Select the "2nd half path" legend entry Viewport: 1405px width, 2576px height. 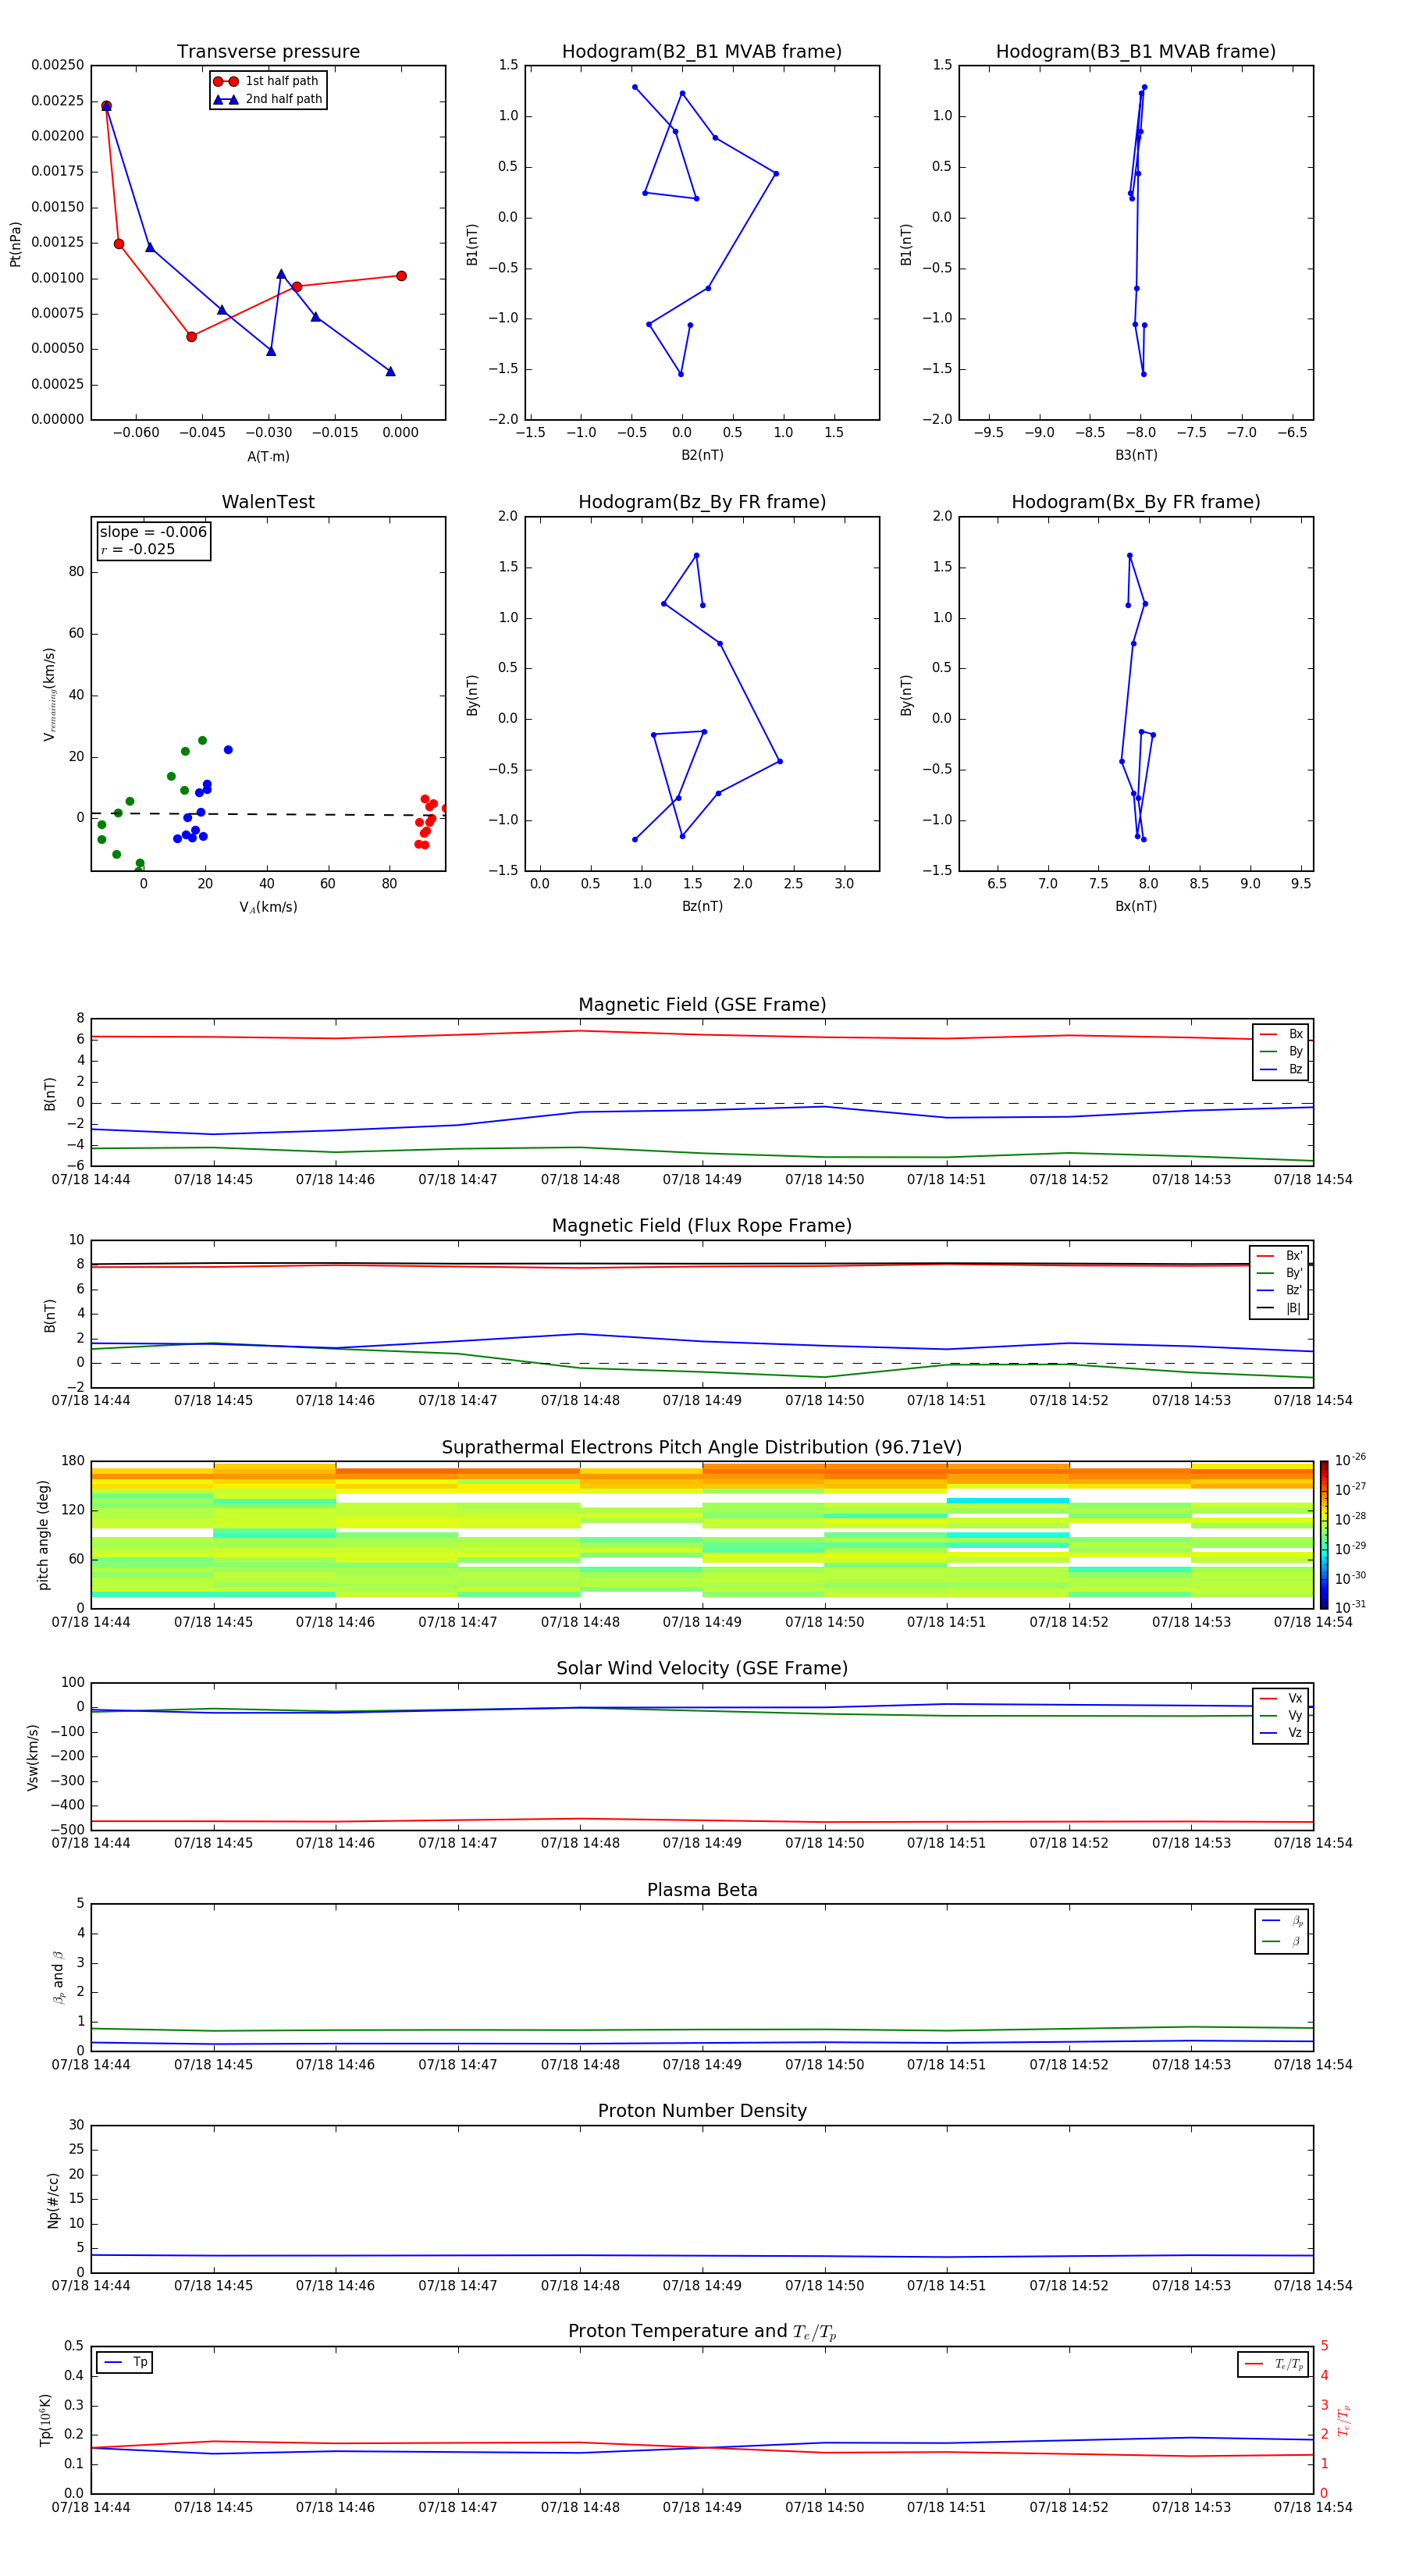pyautogui.click(x=268, y=99)
